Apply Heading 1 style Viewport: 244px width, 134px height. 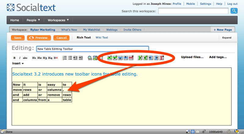tap(34, 58)
